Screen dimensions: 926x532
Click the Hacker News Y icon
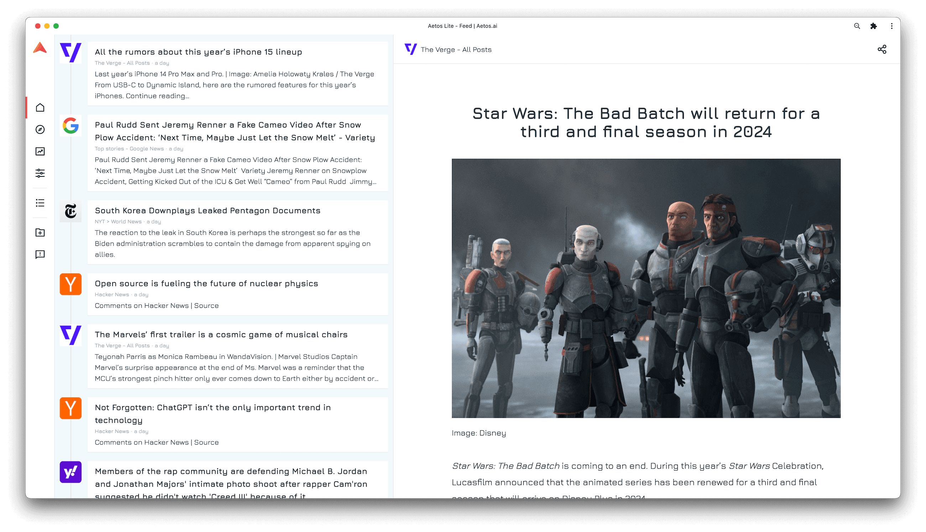[x=71, y=284]
